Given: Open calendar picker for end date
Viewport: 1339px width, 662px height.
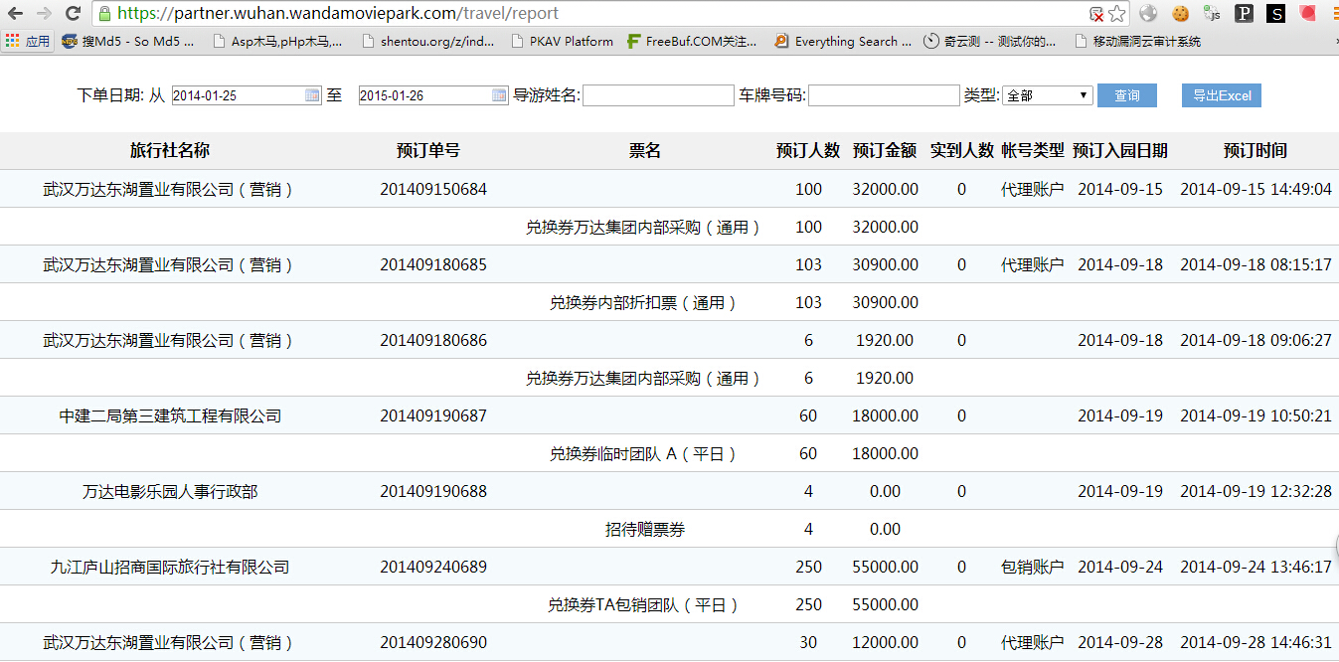Looking at the screenshot, I should [x=499, y=95].
